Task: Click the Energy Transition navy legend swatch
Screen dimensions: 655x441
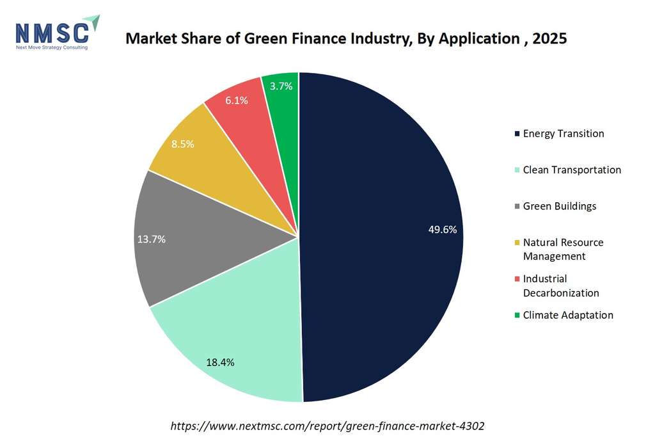Action: click(517, 134)
